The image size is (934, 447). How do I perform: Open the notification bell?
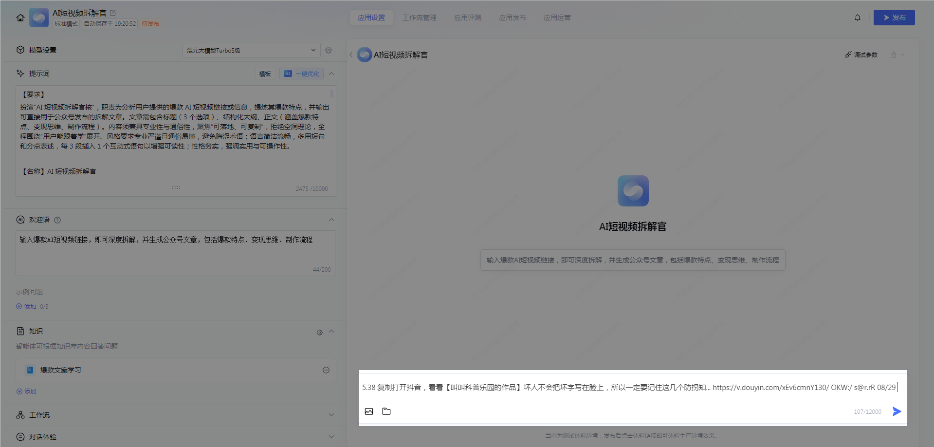pyautogui.click(x=857, y=18)
